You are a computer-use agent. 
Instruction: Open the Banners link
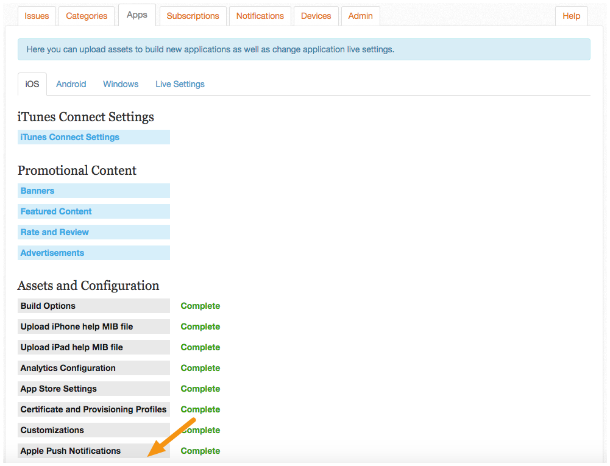[x=94, y=191]
